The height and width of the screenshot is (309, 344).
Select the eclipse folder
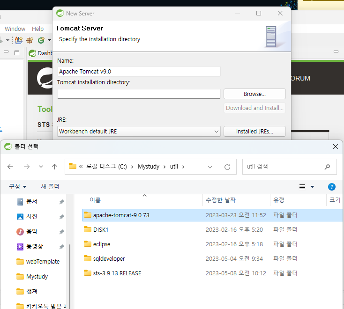coord(212,244)
